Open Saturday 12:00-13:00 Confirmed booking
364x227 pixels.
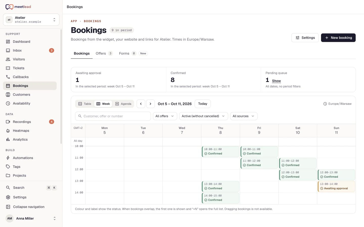[x=298, y=175]
